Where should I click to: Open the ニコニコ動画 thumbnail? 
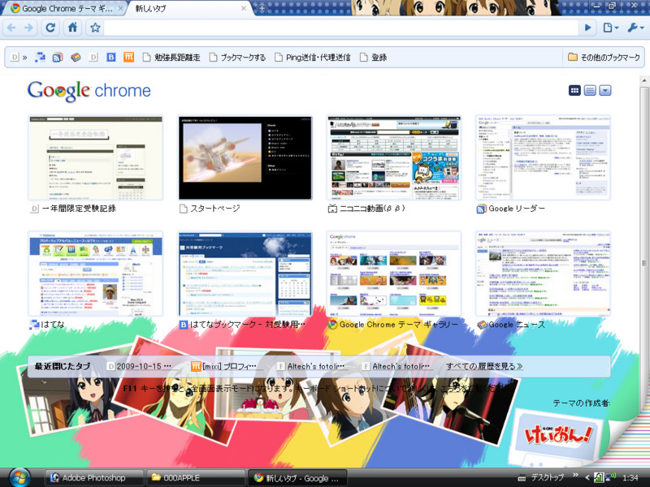coord(394,158)
